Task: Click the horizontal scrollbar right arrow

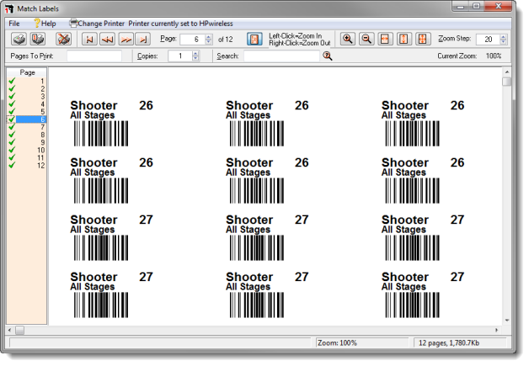Action: [496, 331]
